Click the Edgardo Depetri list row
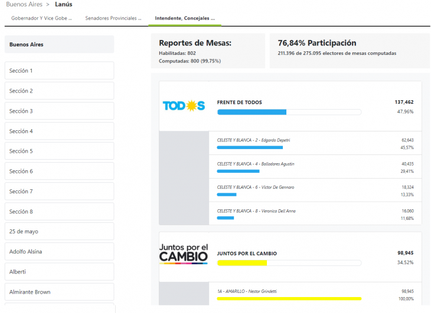 coord(315,143)
